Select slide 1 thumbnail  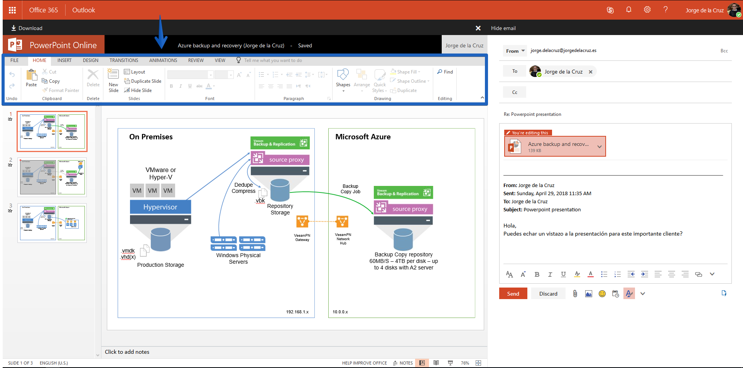pos(52,131)
